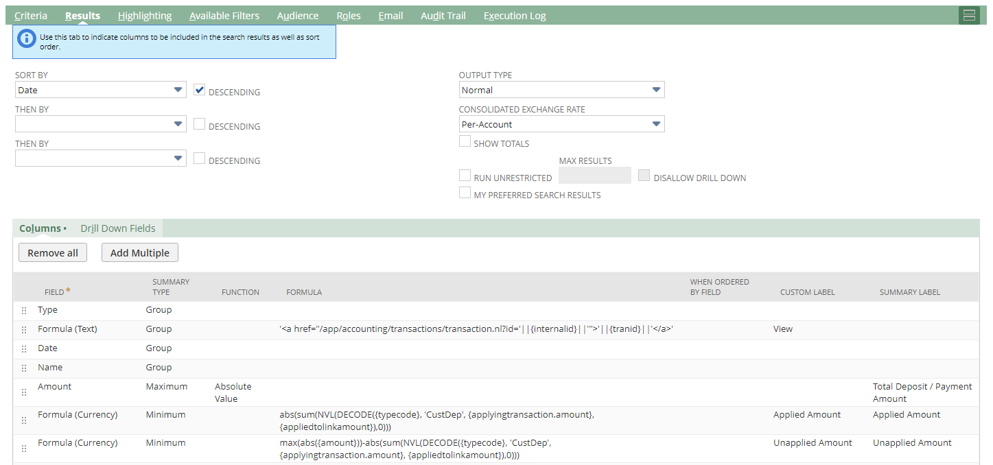The width and height of the screenshot is (993, 465).
Task: Select the Formula (Text) field cell
Action: (67, 329)
